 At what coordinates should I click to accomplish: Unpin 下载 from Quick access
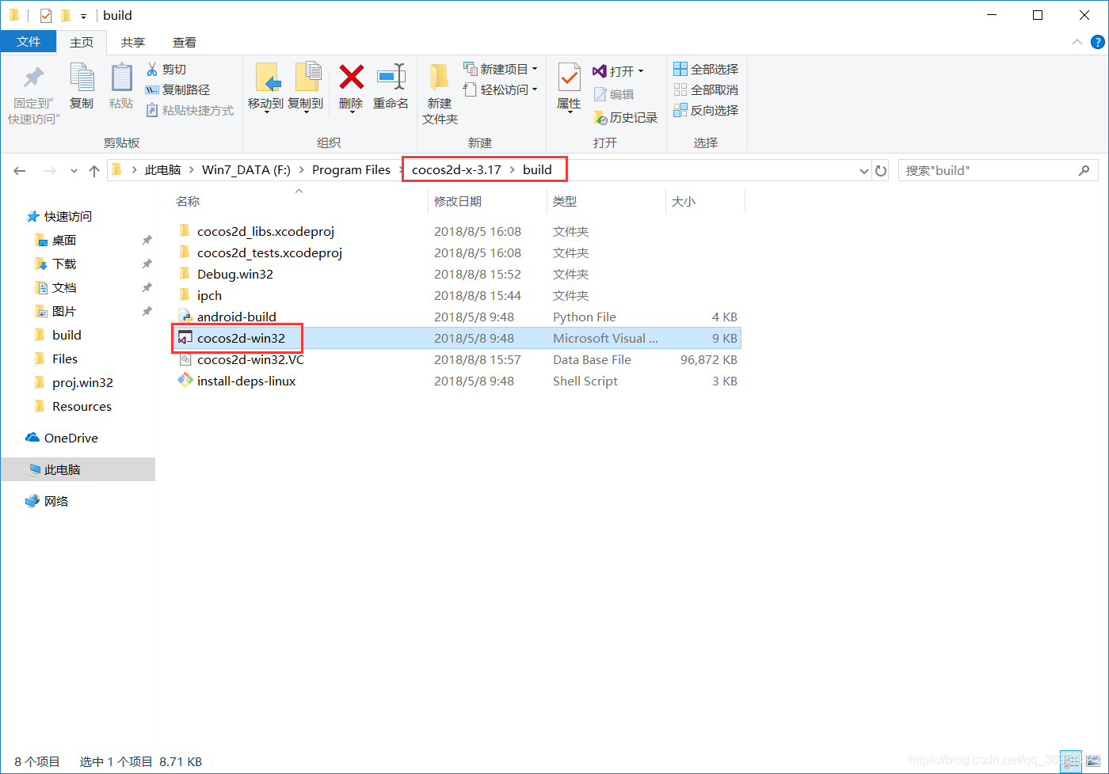[x=147, y=264]
